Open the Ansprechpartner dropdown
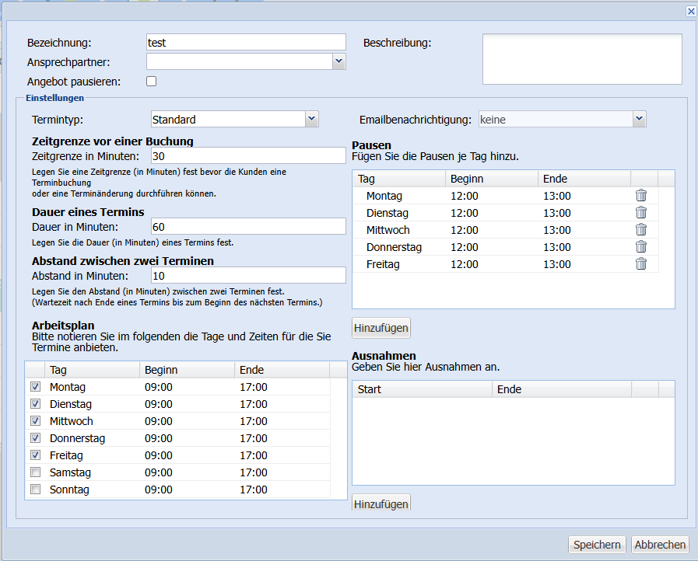698x561 pixels. click(338, 61)
